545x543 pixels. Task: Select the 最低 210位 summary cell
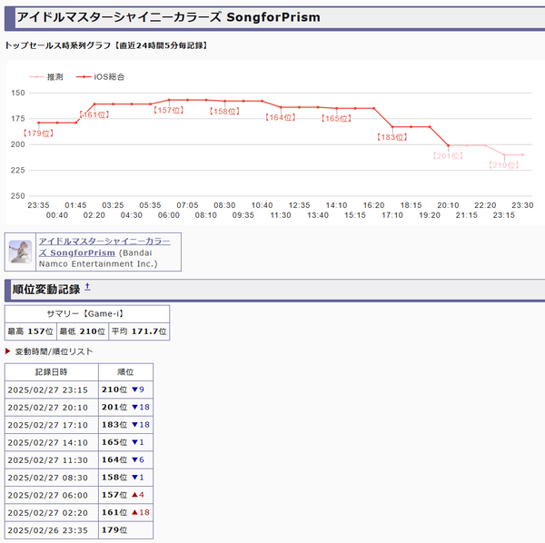(x=83, y=331)
